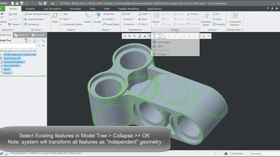Switch to the Analysis ribbon tab

point(30,9)
